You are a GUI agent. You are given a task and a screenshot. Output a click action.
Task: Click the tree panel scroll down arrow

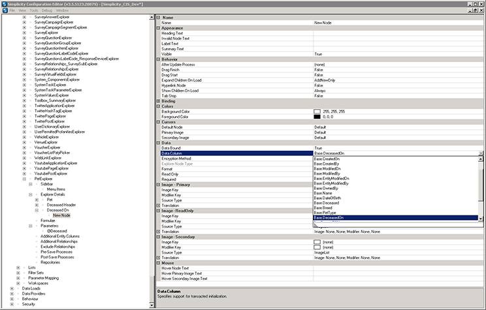(x=152, y=305)
